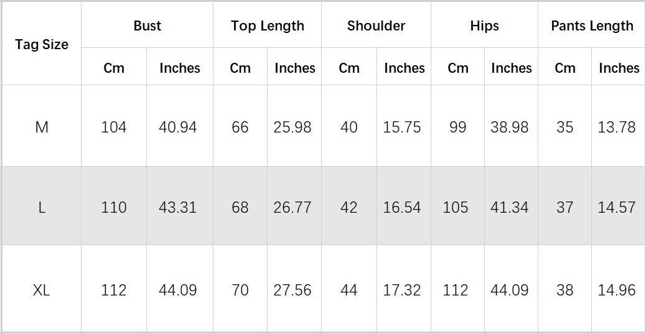Click the L size row label

pos(42,207)
